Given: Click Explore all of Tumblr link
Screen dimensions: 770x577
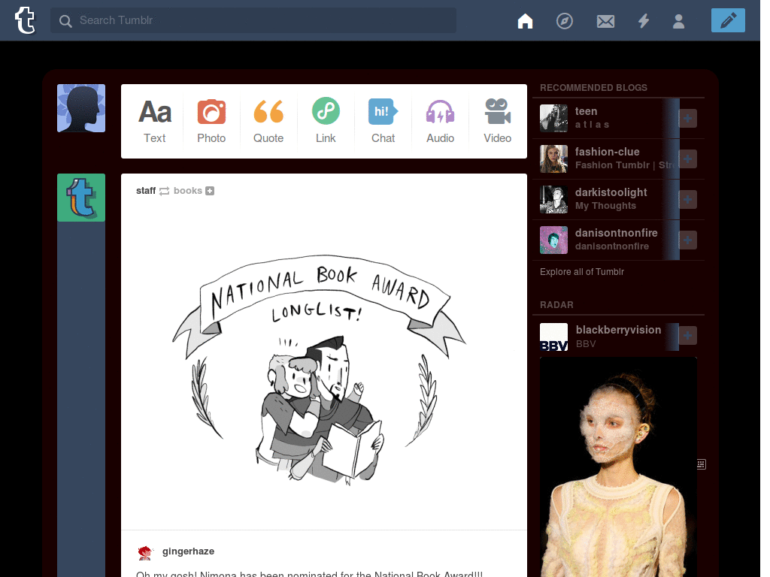Looking at the screenshot, I should 582,272.
